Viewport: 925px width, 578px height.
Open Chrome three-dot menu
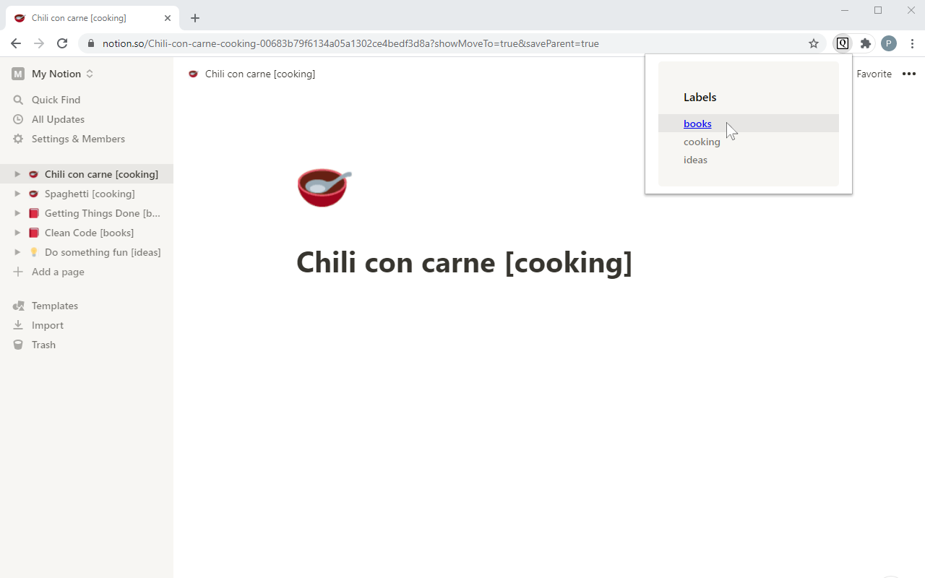pyautogui.click(x=912, y=43)
